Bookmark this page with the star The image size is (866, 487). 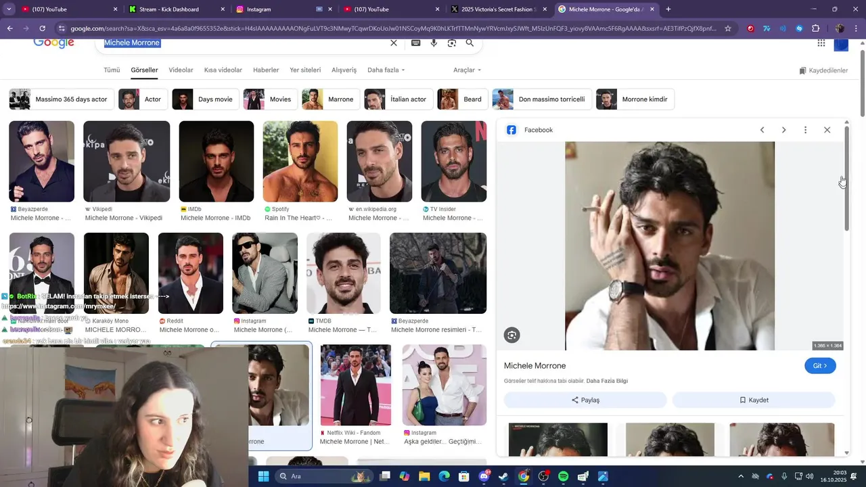(728, 28)
